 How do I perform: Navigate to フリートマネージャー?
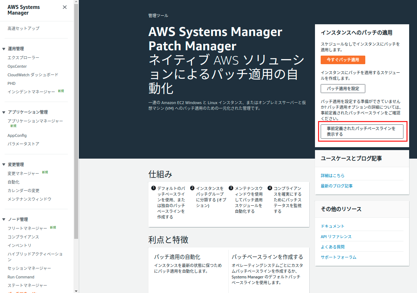click(x=27, y=228)
